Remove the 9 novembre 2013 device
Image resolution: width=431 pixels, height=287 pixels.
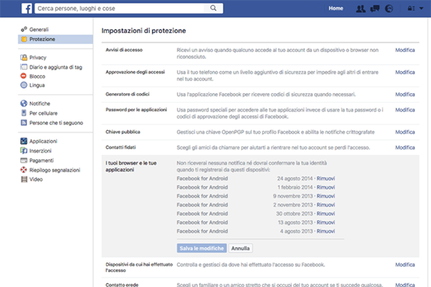click(326, 196)
